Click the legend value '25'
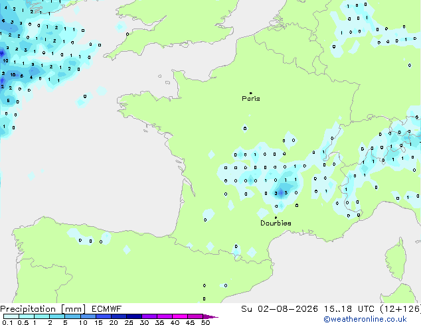 [x=129, y=322]
